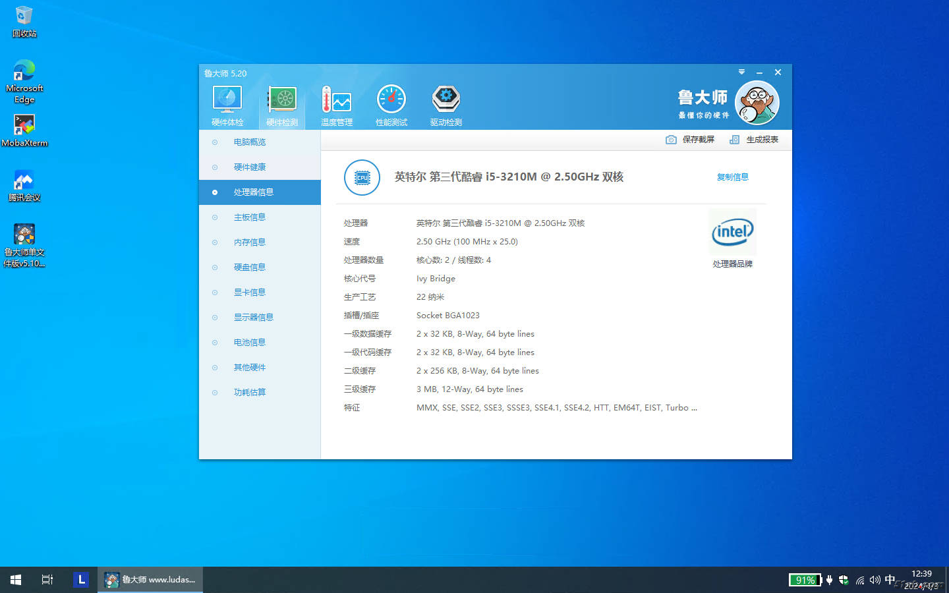Select the 硬件检测 hardware detection icon
Screen dimensions: 949x593
282,105
